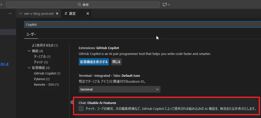
Task: Click the forward navigation arrow in title bar
Action: 1,5
